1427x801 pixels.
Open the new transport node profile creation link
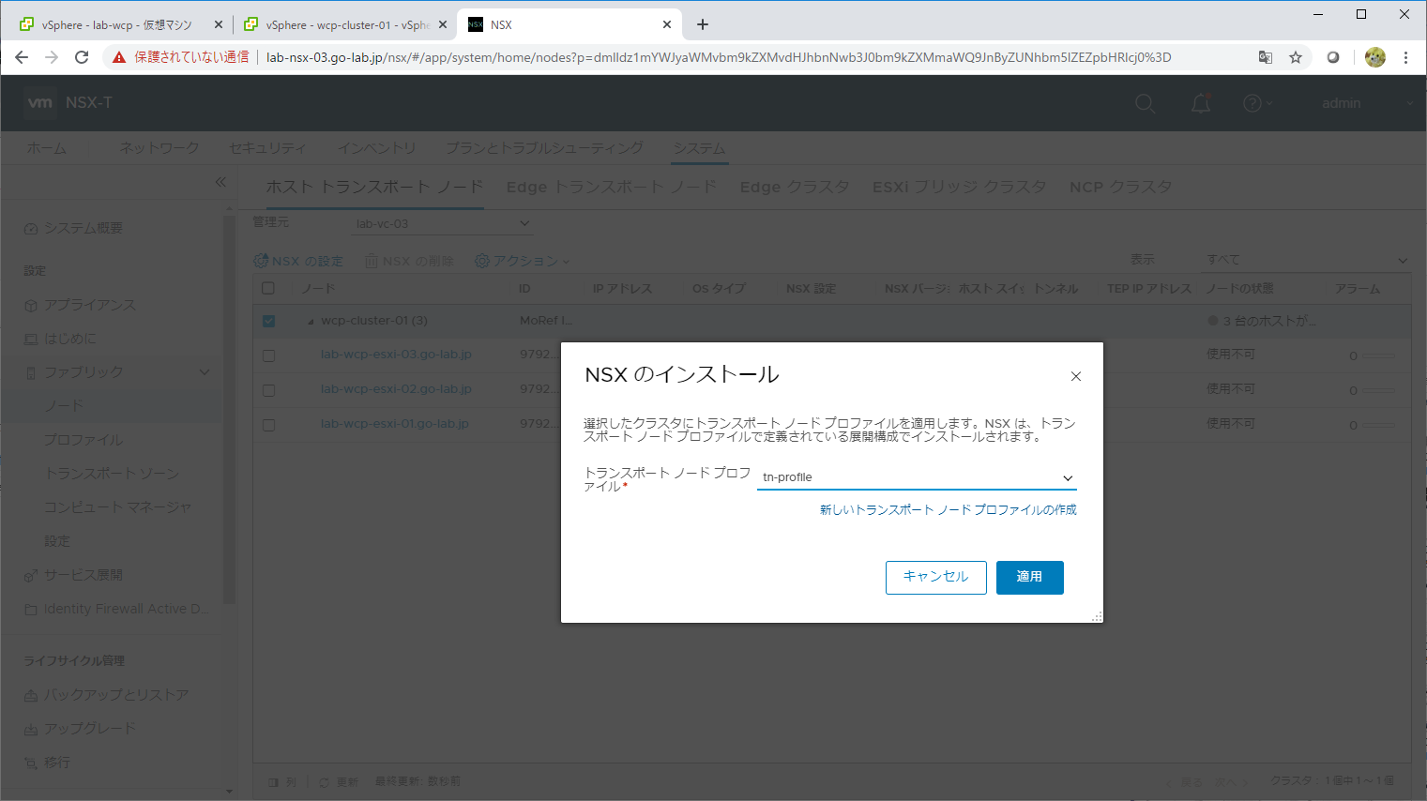948,510
